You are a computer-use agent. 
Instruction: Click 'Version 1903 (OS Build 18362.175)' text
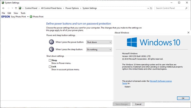coord(136,56)
